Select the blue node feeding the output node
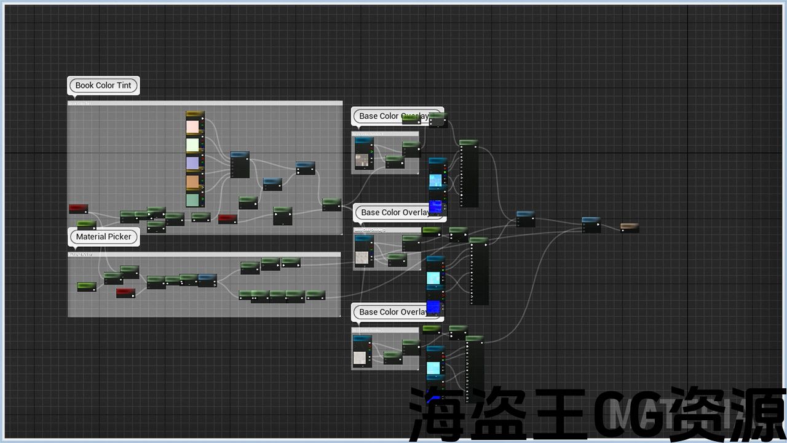This screenshot has width=787, height=443. point(591,225)
